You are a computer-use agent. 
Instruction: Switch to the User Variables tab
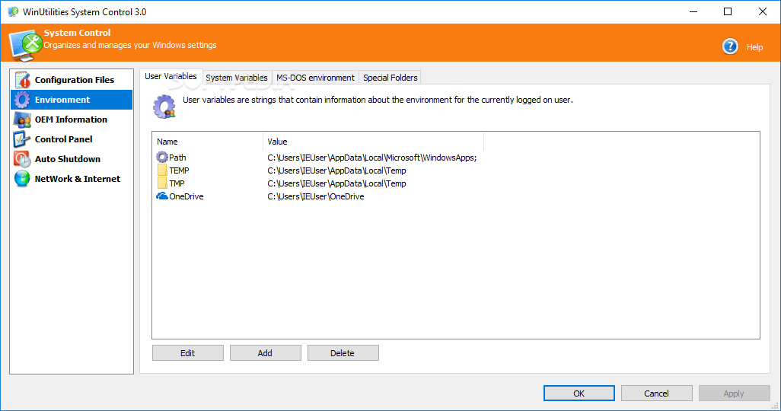click(x=171, y=76)
